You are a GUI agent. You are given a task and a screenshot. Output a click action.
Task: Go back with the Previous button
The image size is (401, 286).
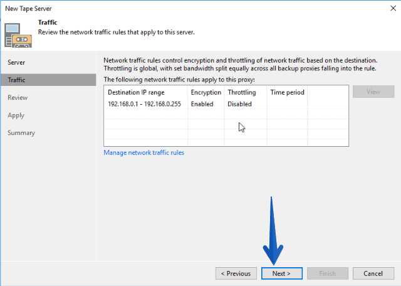[236, 273]
